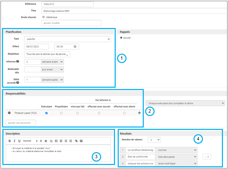Open the '...' options menu for liste déroulante

[x=207, y=157]
